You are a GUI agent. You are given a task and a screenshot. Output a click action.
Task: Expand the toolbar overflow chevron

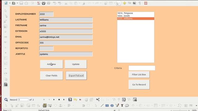tap(196, 105)
